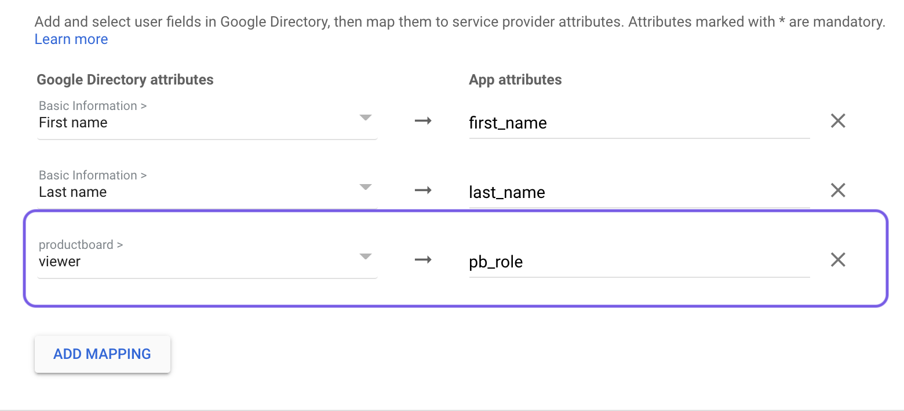
Task: Click the Google Directory attributes heading
Action: click(125, 80)
